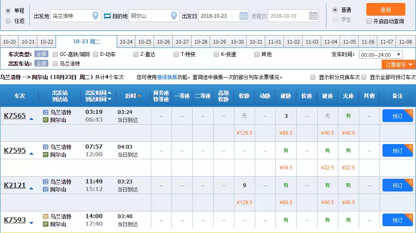Tick the K-快速 train type checkbox
The image size is (416, 233).
(216, 54)
